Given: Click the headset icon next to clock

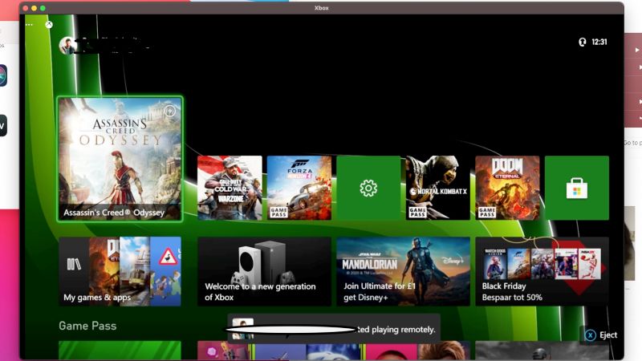Looking at the screenshot, I should 583,42.
